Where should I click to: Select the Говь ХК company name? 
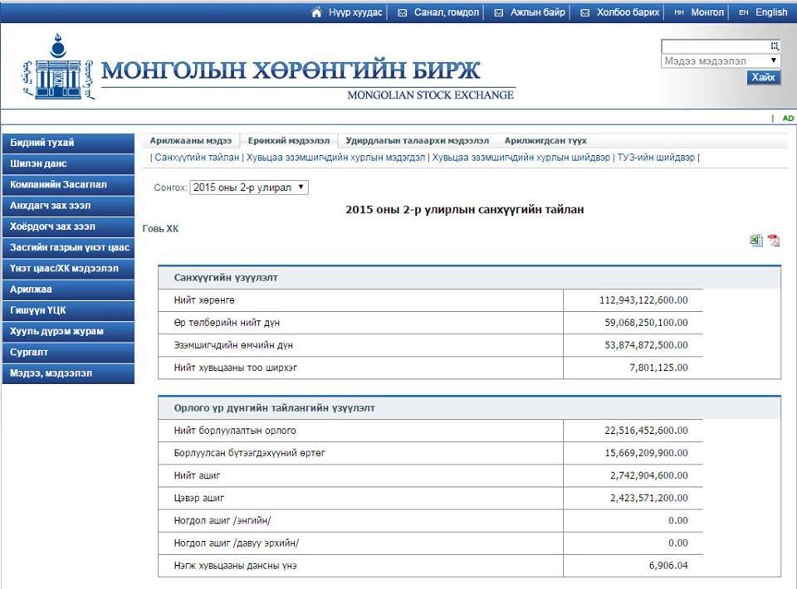point(160,228)
